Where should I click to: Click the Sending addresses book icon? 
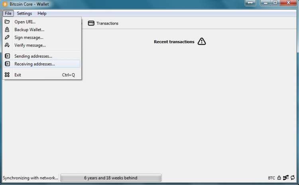pos(7,56)
